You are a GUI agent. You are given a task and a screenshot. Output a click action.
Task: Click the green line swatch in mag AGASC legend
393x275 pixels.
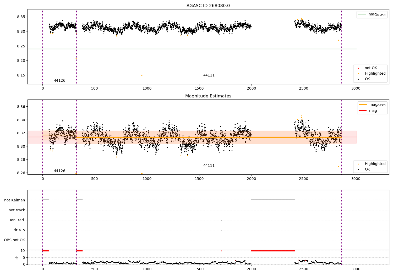click(x=362, y=14)
